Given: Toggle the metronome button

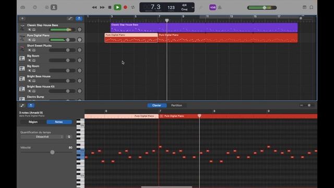Looking at the screenshot, I should [220, 7].
